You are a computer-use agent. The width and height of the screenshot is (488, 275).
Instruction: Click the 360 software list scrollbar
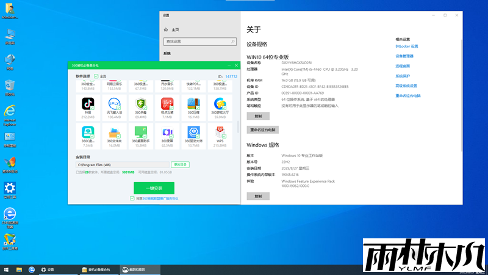238,127
